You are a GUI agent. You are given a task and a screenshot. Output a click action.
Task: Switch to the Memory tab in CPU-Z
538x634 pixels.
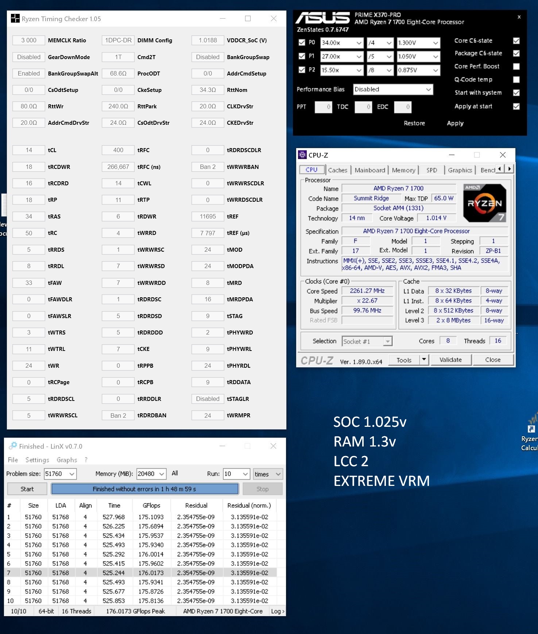(x=403, y=170)
